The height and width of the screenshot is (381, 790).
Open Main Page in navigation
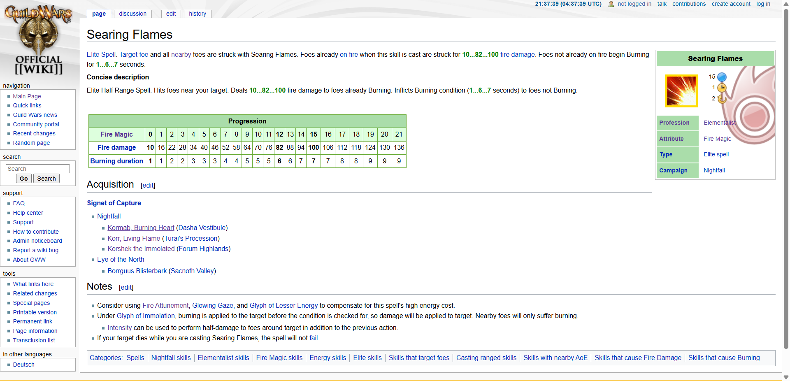(27, 96)
